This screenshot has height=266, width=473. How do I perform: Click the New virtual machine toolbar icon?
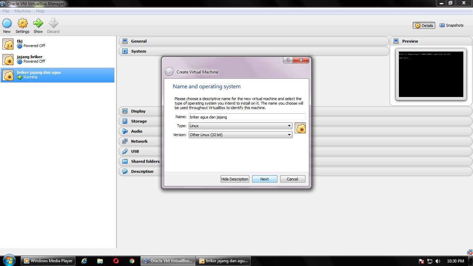(7, 24)
